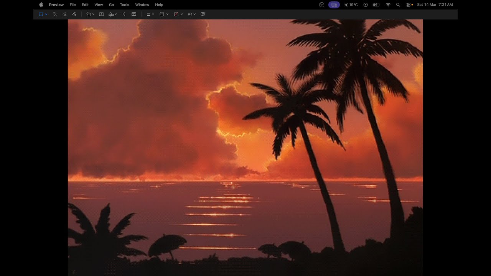The image size is (491, 276).
Task: Open Control Center toggles icon
Action: (409, 5)
